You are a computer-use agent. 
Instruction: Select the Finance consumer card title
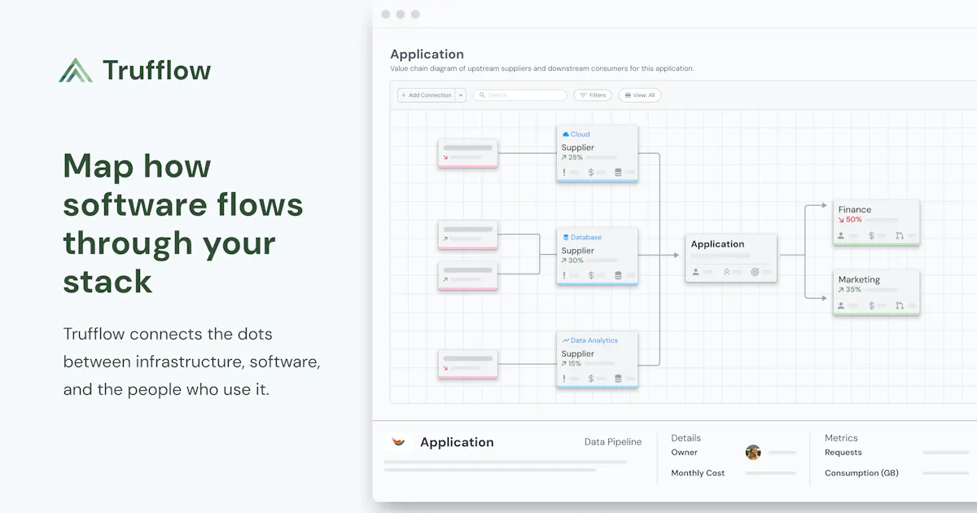pos(855,209)
